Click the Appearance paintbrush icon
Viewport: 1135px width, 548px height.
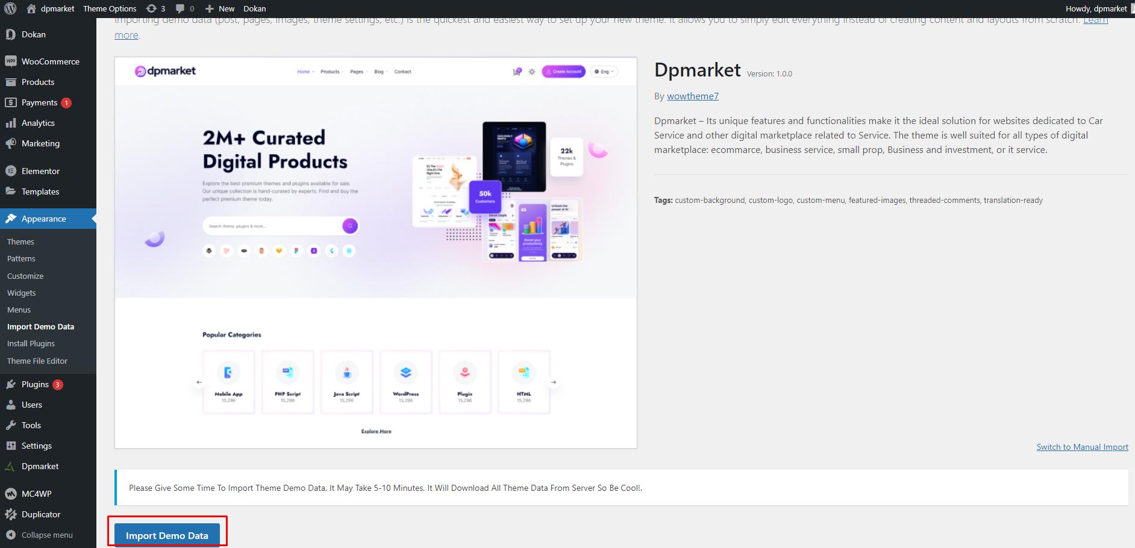(x=11, y=219)
